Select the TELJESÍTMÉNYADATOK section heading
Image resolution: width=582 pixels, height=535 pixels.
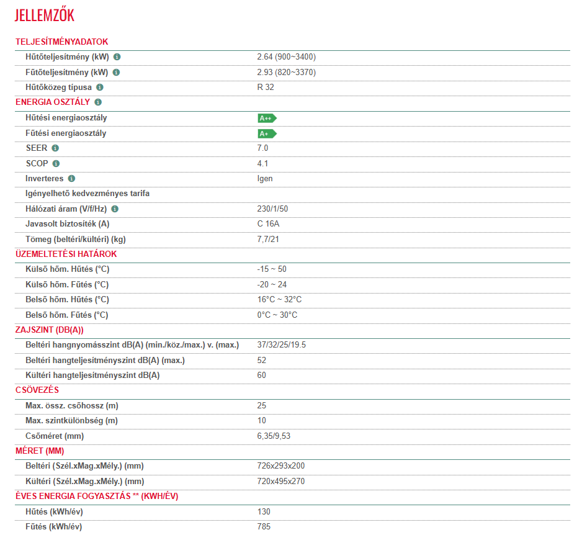(x=62, y=42)
